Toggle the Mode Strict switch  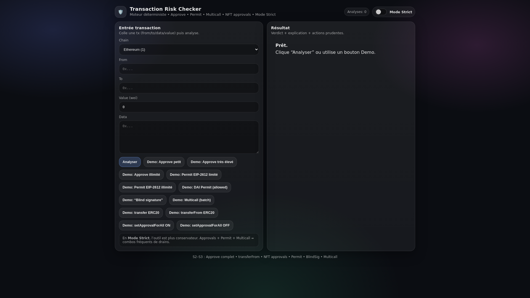click(381, 12)
